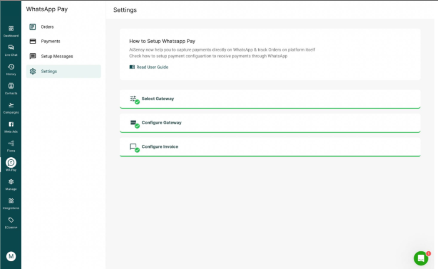Expand the Configure Invoice section

[x=270, y=147]
